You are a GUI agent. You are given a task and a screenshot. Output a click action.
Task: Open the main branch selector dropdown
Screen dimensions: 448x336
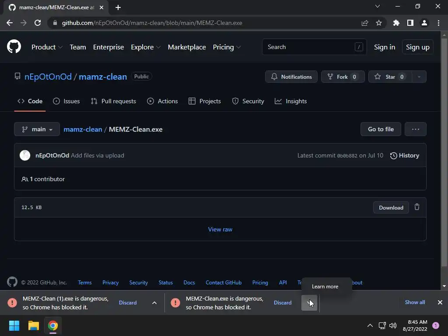[37, 129]
